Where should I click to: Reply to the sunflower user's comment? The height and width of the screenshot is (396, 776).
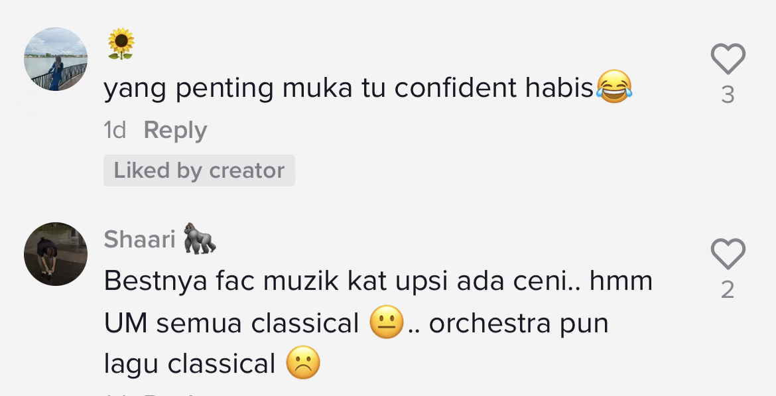(x=175, y=130)
